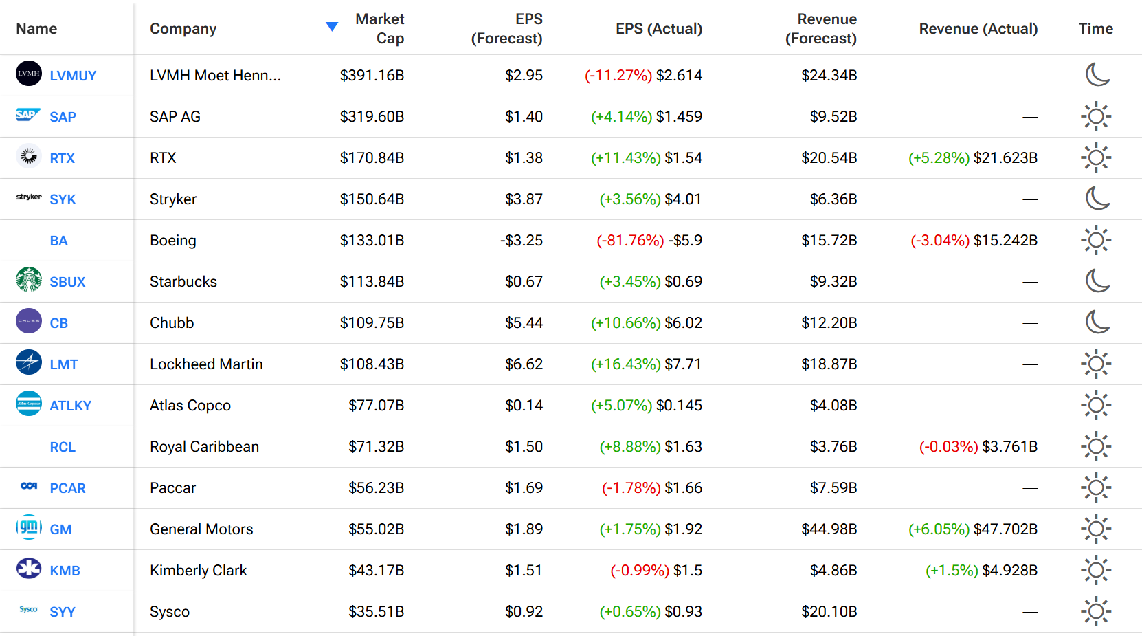
Task: Click the sun icon for Paccar
Action: click(x=1096, y=487)
